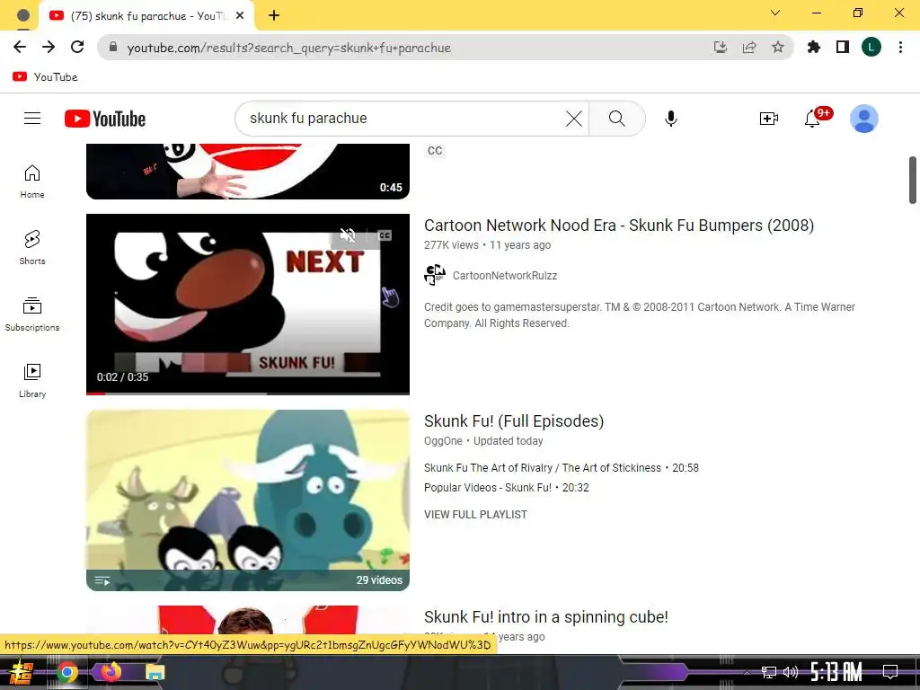Screen dimensions: 920x690
Task: Click the magnifier search button
Action: tap(616, 119)
